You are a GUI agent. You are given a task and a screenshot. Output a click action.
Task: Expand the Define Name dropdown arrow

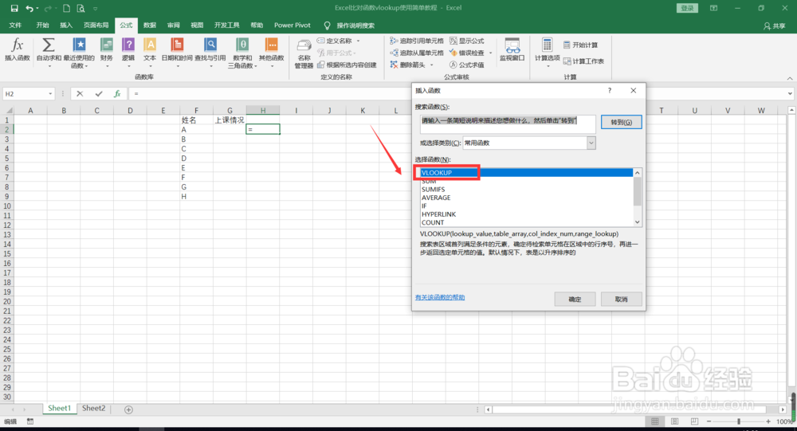click(359, 41)
